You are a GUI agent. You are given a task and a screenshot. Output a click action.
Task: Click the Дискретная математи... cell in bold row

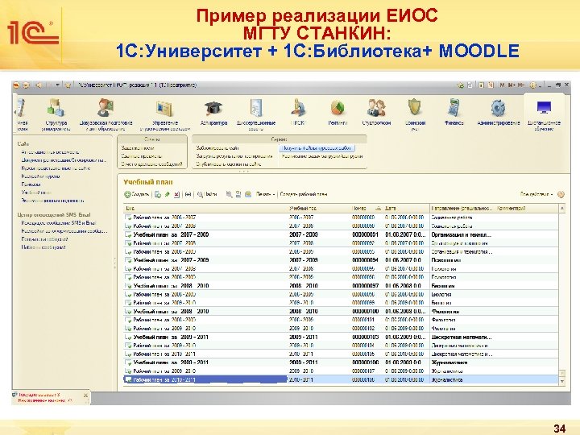point(462,337)
